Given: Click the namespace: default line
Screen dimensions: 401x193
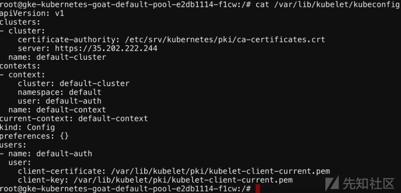Looking at the screenshot, I should click(x=60, y=92).
